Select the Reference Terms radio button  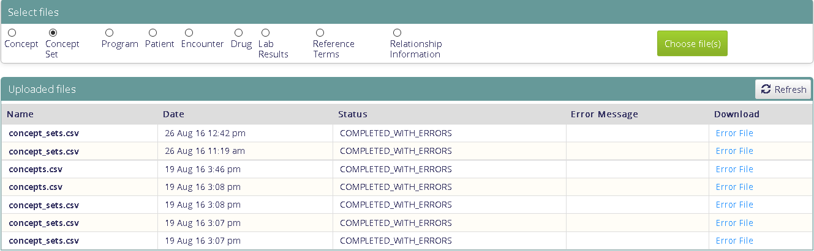point(320,32)
